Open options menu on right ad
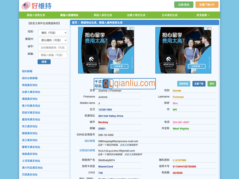The image size is (239, 179). tap(210, 29)
